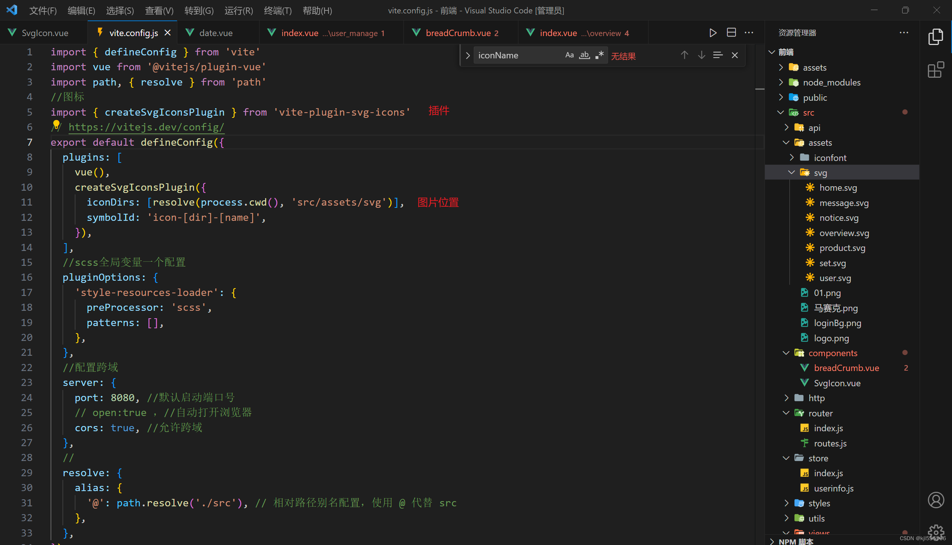The image size is (952, 545).
Task: Open the 文件(F) menu
Action: coord(43,10)
